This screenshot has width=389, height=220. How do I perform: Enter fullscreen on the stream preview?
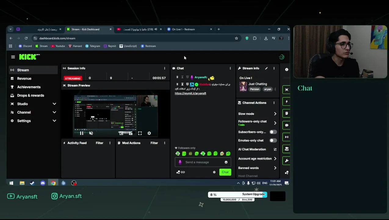140,133
